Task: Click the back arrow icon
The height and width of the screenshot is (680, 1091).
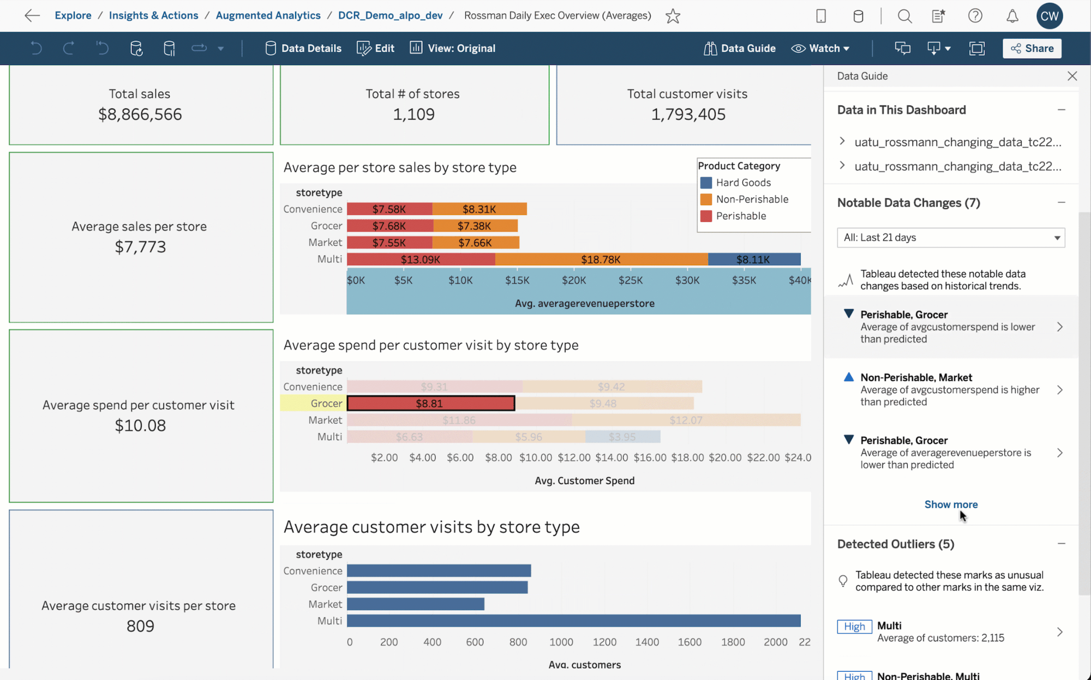Action: point(32,15)
